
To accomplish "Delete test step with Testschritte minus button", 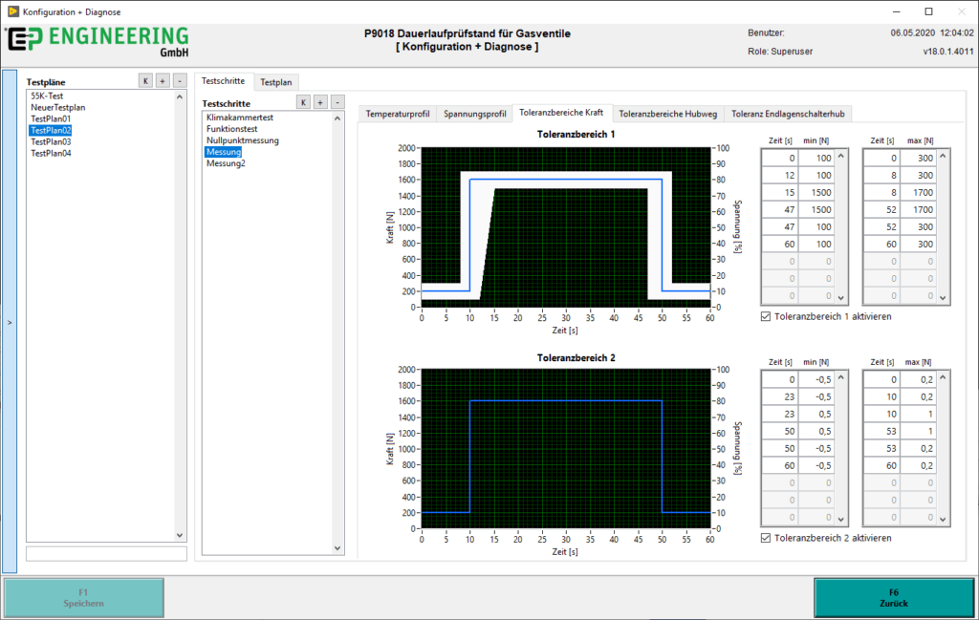I will 337,102.
